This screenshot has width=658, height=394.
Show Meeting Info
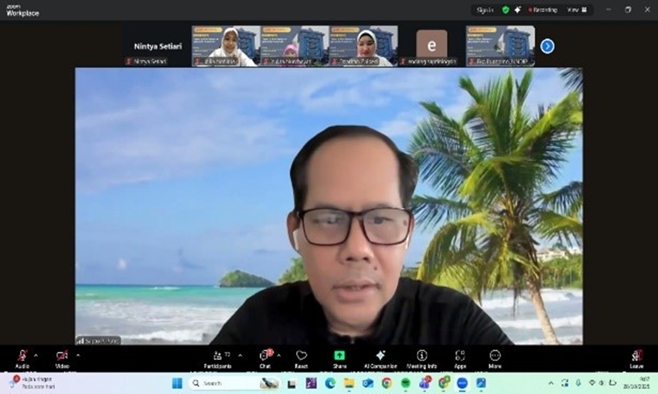(422, 356)
